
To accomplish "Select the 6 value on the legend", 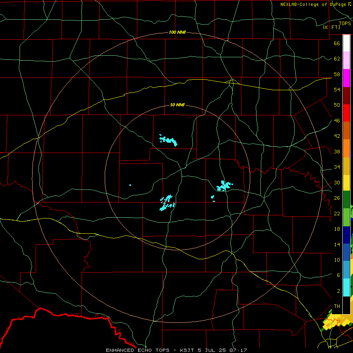I will coord(338,275).
